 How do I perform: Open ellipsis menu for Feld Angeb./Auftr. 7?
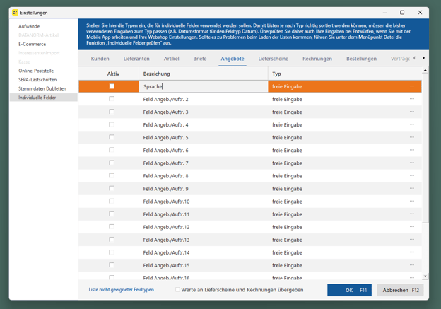click(x=412, y=163)
